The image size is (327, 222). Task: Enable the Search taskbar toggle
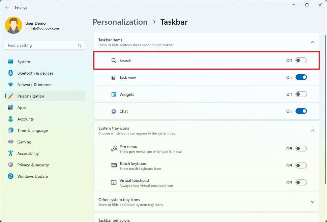point(301,60)
